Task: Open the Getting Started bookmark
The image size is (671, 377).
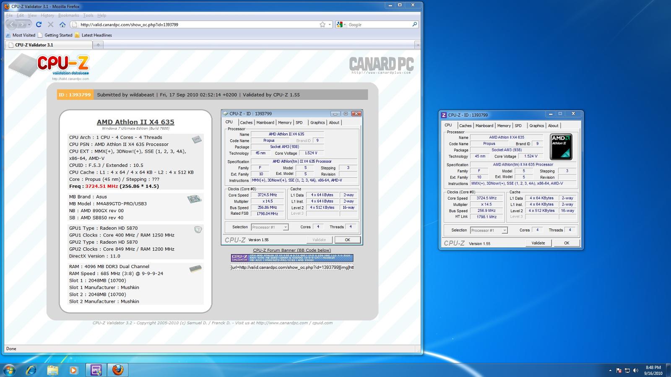Action: point(55,35)
